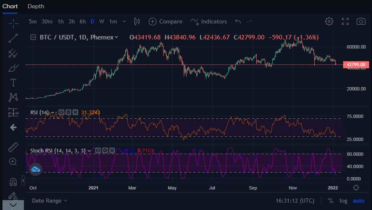Image resolution: width=372 pixels, height=210 pixels.
Task: Click the Compare button
Action: point(165,21)
